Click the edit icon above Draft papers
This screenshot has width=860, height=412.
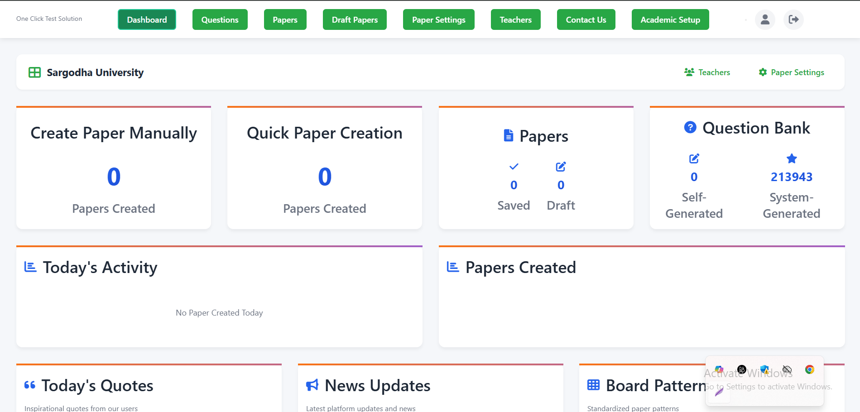point(561,167)
